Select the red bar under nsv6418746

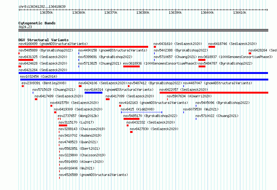[x=212, y=47]
